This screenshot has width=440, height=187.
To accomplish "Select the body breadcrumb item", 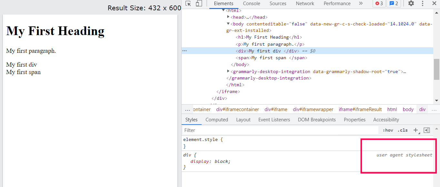I will [408, 109].
